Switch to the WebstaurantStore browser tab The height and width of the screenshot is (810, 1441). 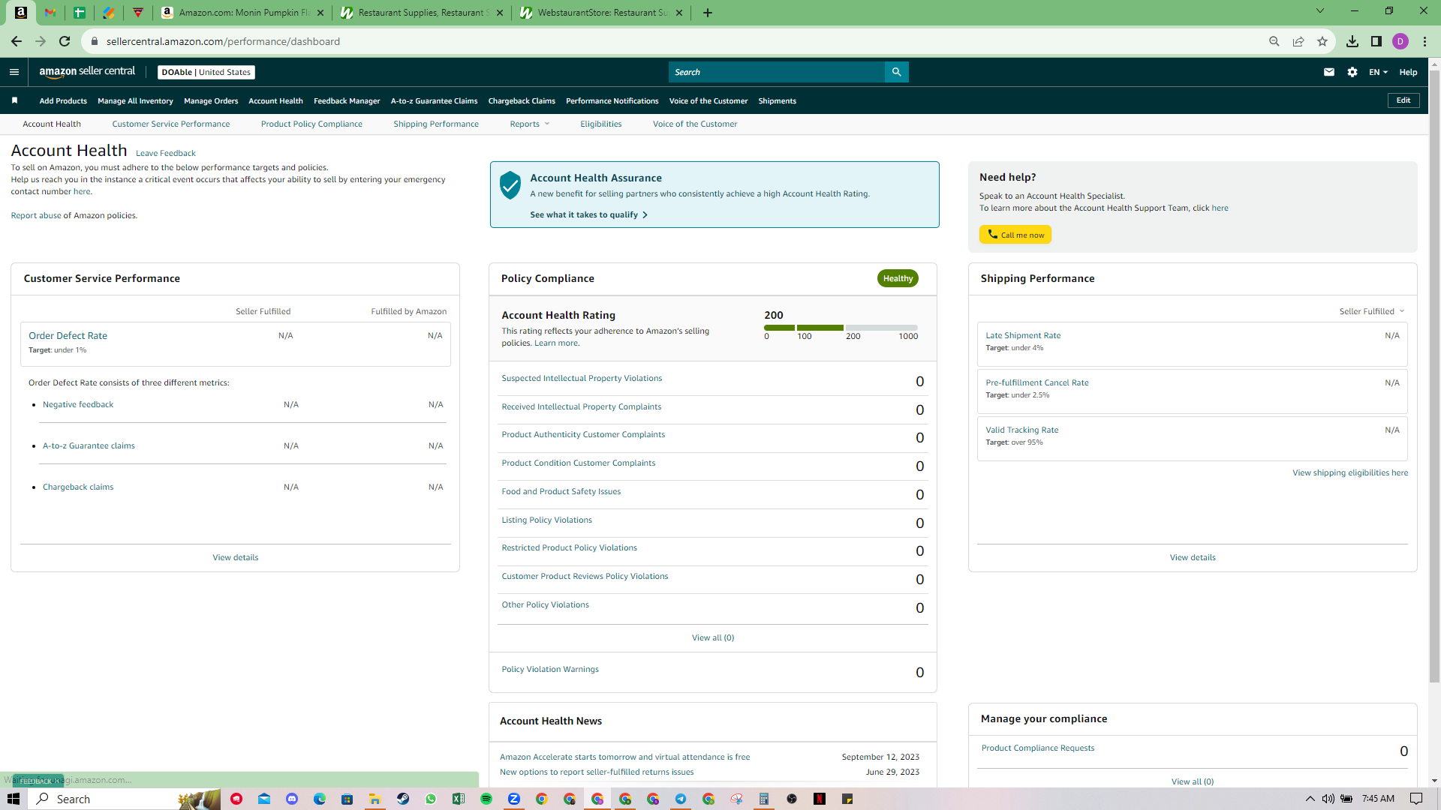coord(602,13)
